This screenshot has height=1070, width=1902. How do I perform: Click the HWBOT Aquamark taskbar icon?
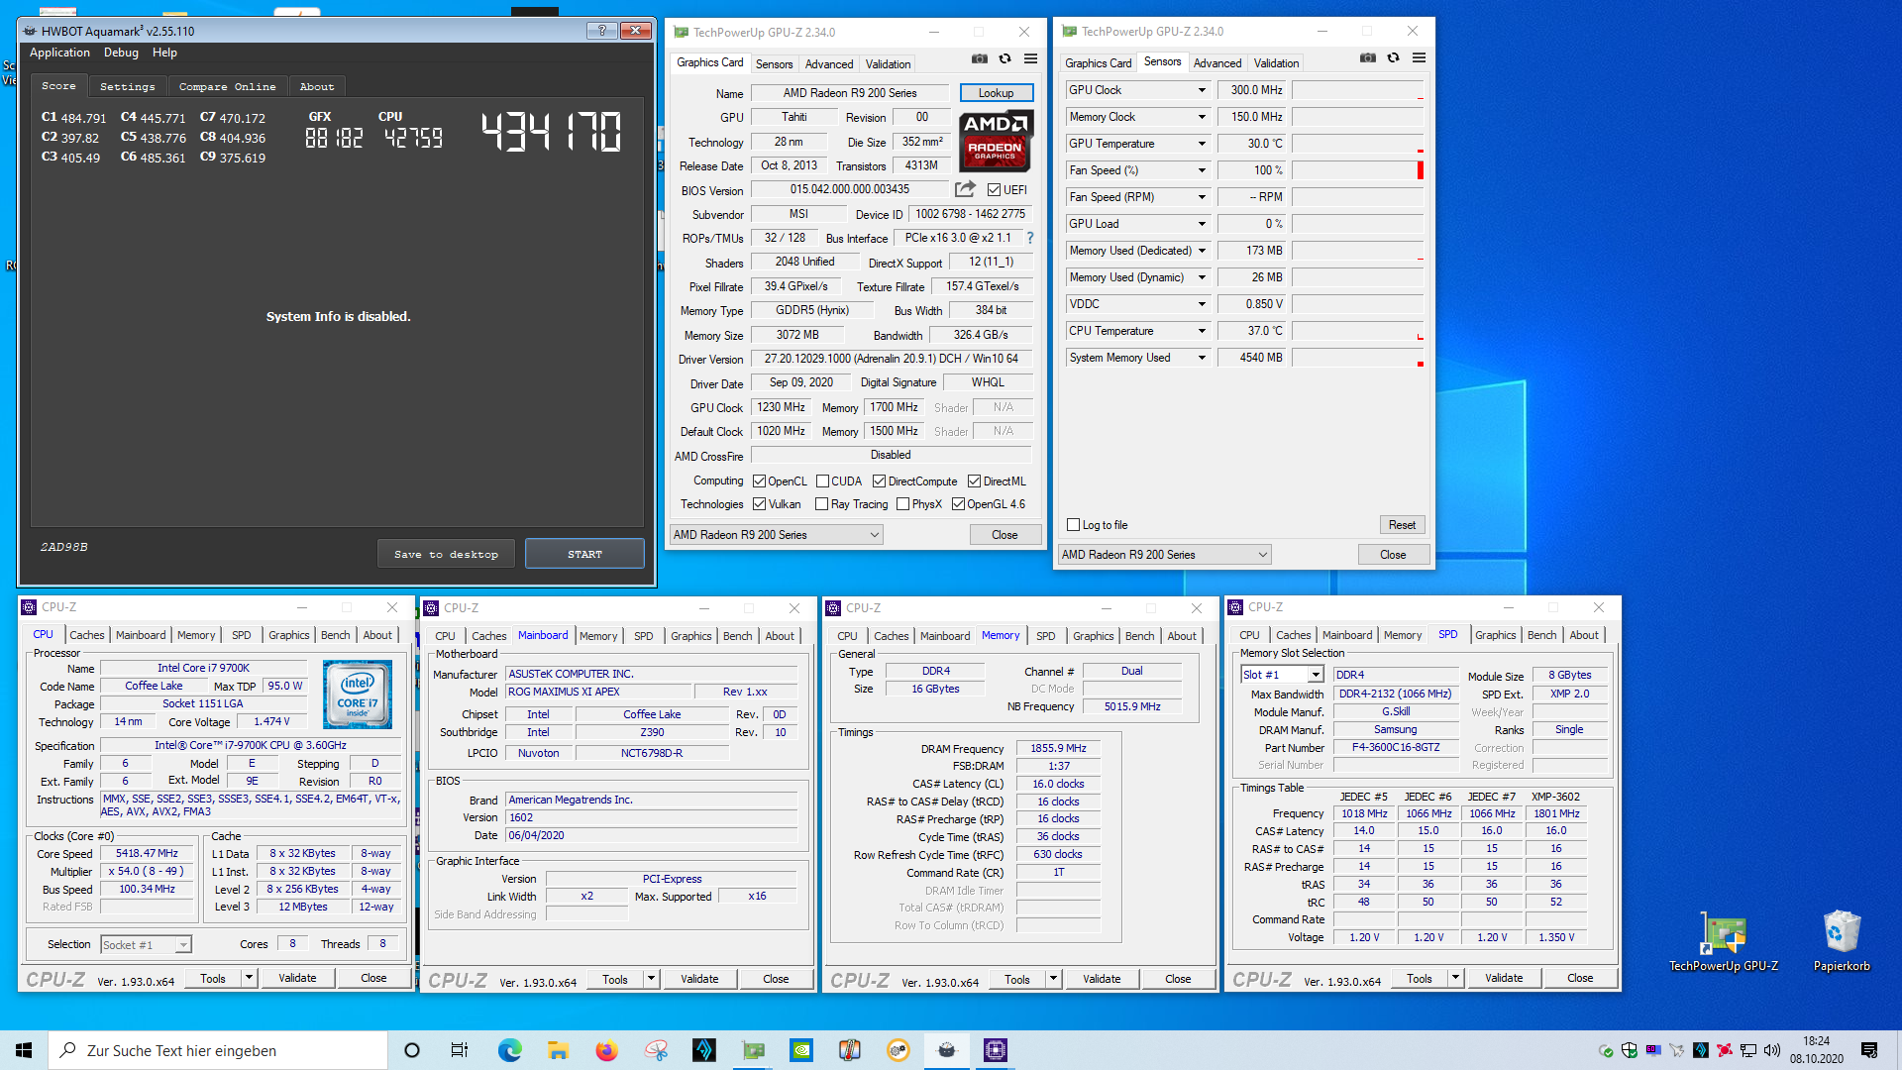click(947, 1050)
